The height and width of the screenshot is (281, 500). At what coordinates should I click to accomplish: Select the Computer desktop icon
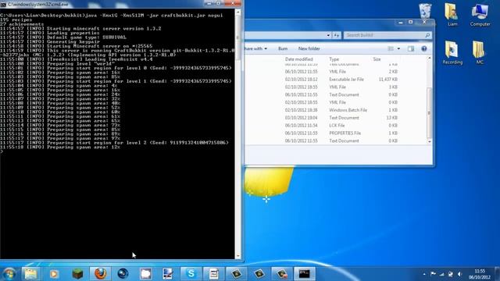click(480, 15)
